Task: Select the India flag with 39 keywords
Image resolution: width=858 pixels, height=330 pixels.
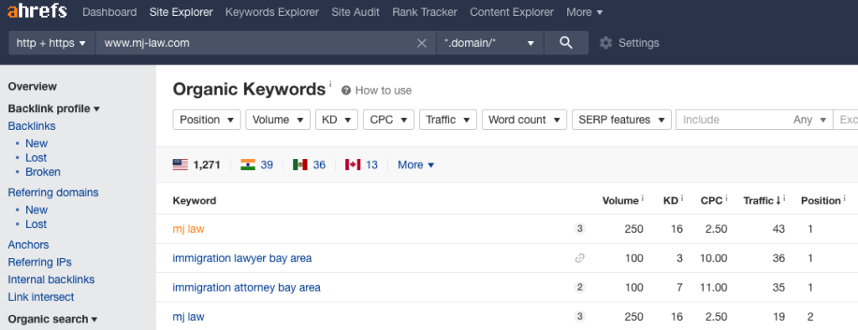Action: point(256,165)
